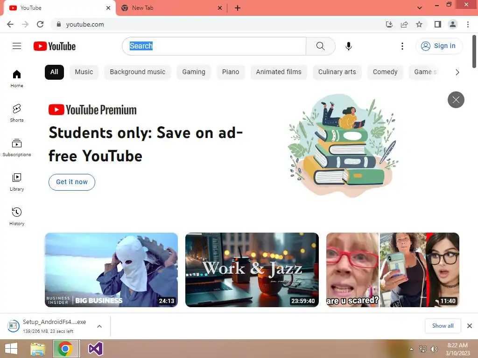The height and width of the screenshot is (358, 478).
Task: Click the Get it now button
Action: click(x=71, y=182)
